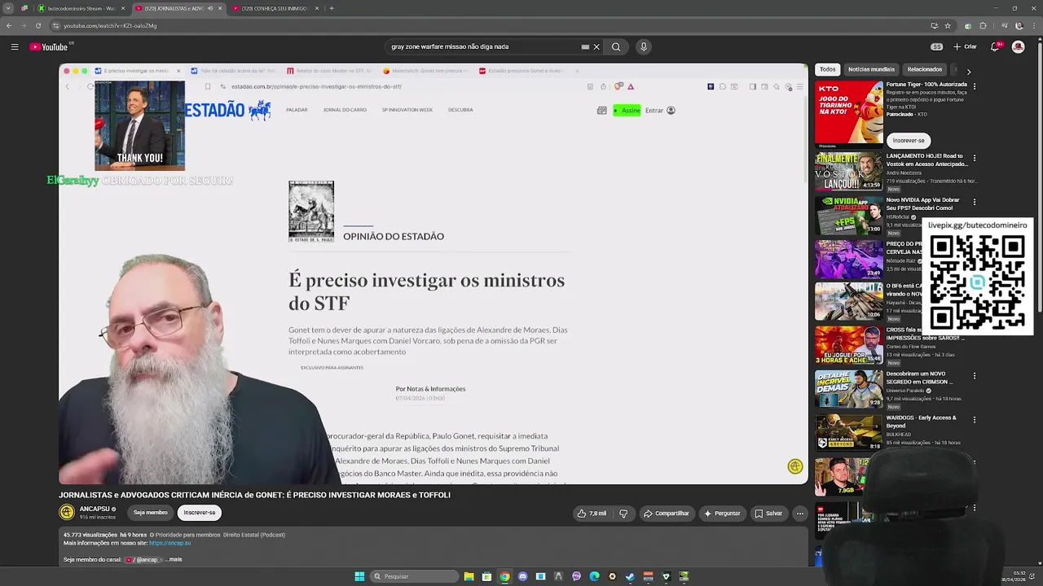Open the Novo NVIDIA App video thumbnail

pos(849,215)
